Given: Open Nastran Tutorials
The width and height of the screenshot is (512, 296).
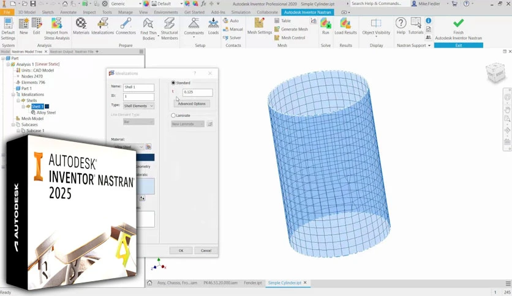Looking at the screenshot, I should pos(416,26).
